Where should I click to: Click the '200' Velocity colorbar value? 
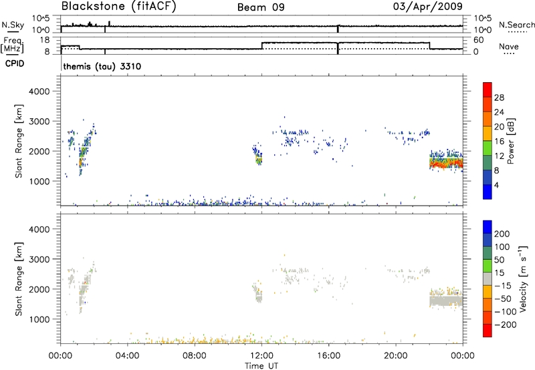[502, 234]
